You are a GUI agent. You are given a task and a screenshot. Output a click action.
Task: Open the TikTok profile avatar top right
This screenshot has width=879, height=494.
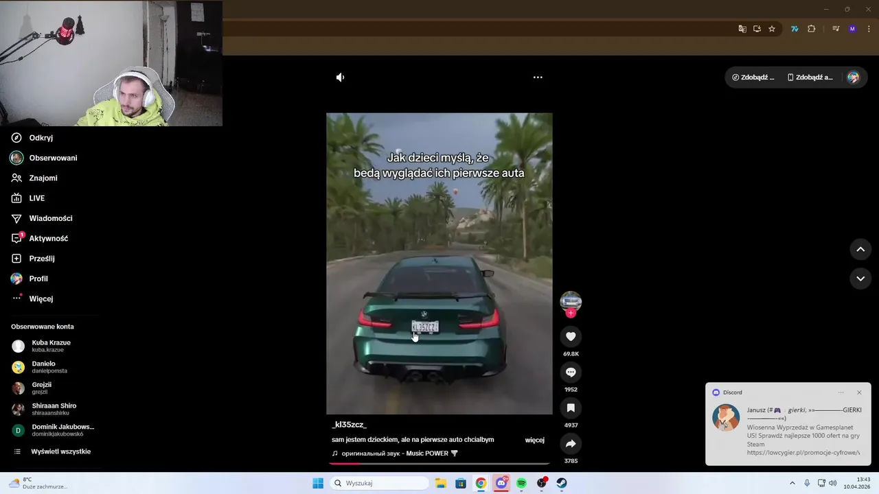(x=853, y=78)
